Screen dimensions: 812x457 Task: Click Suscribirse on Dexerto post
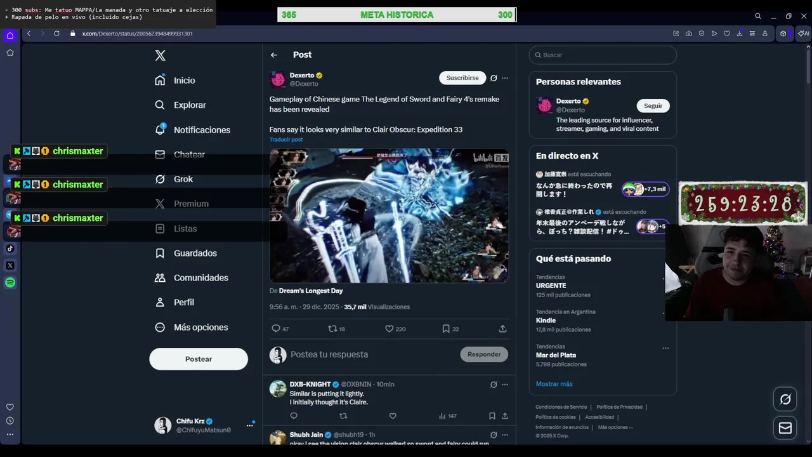pyautogui.click(x=462, y=78)
